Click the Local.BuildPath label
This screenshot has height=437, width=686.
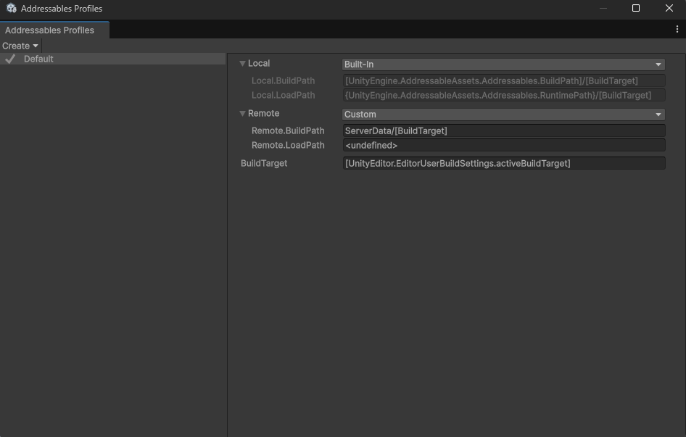tap(283, 80)
